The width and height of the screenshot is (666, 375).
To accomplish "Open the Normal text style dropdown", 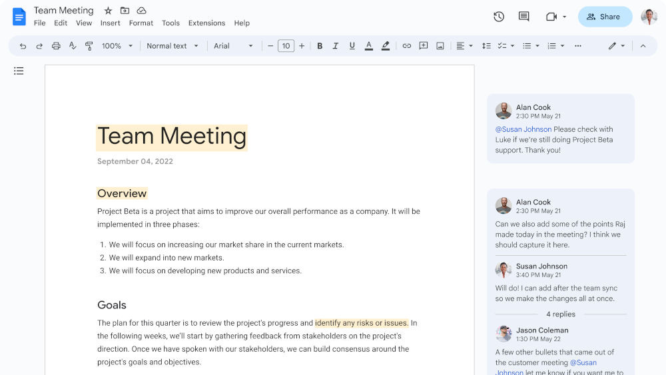I will tap(172, 46).
